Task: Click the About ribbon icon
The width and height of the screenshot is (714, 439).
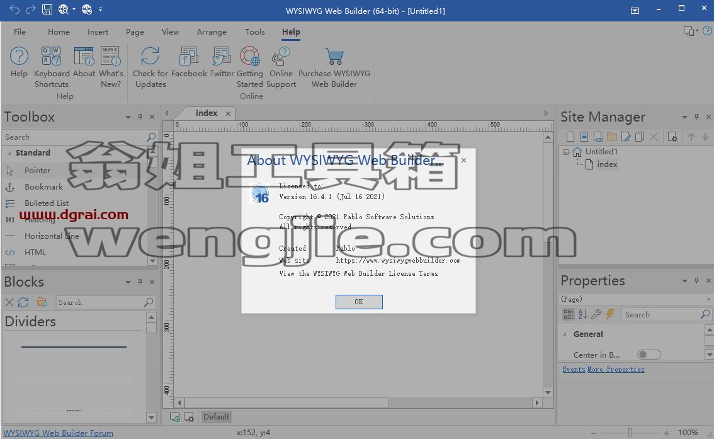Action: [84, 56]
